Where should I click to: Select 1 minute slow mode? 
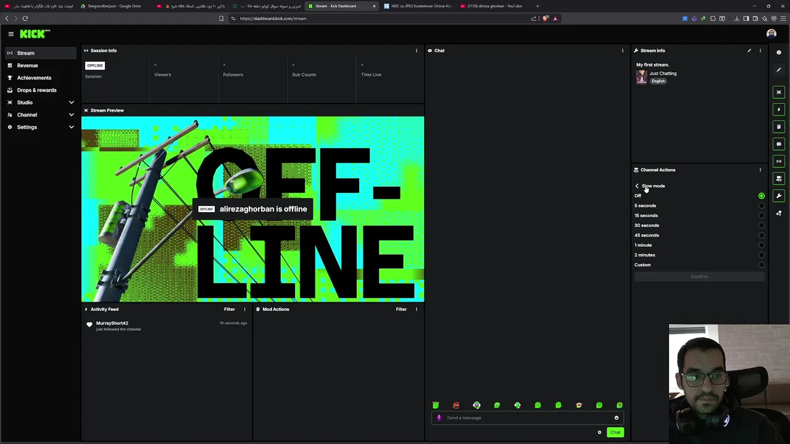point(699,245)
